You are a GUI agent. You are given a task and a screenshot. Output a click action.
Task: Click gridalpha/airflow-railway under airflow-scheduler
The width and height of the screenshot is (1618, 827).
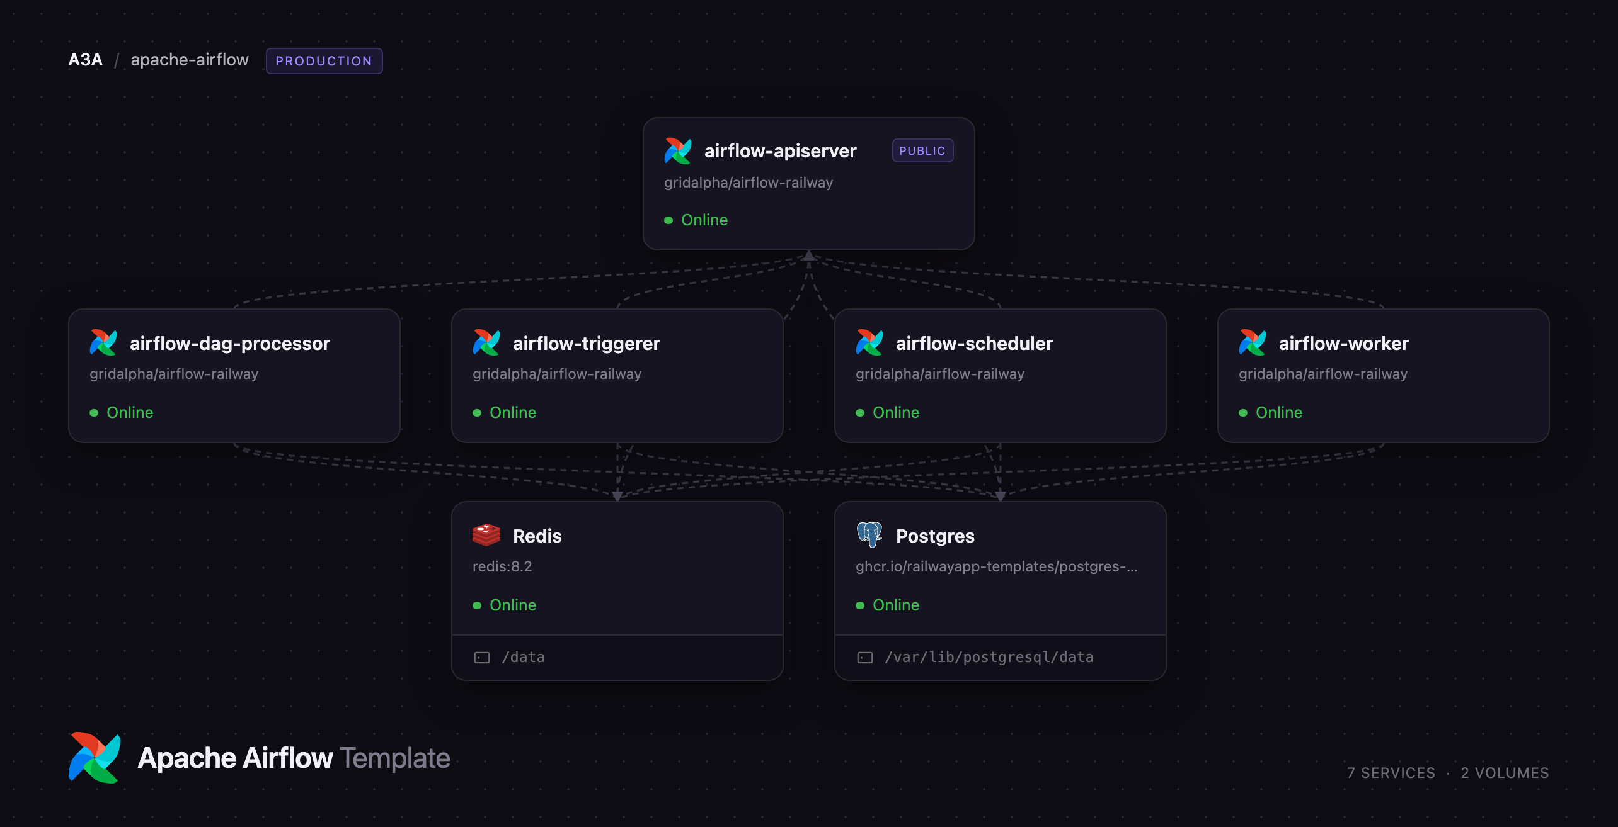point(940,374)
